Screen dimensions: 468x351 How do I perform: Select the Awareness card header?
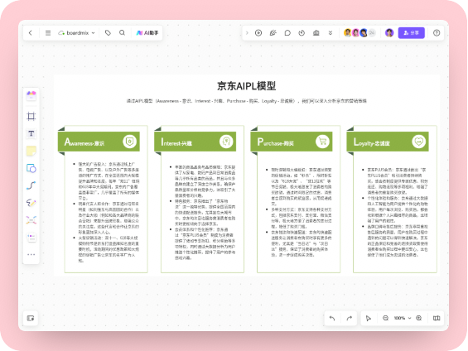(99, 142)
